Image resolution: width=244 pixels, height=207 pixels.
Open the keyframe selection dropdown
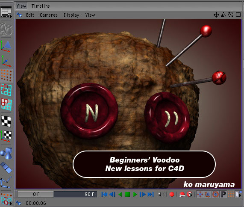click(x=190, y=195)
